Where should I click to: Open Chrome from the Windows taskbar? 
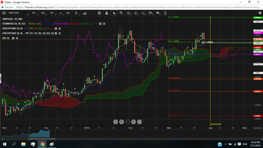pyautogui.click(x=42, y=144)
